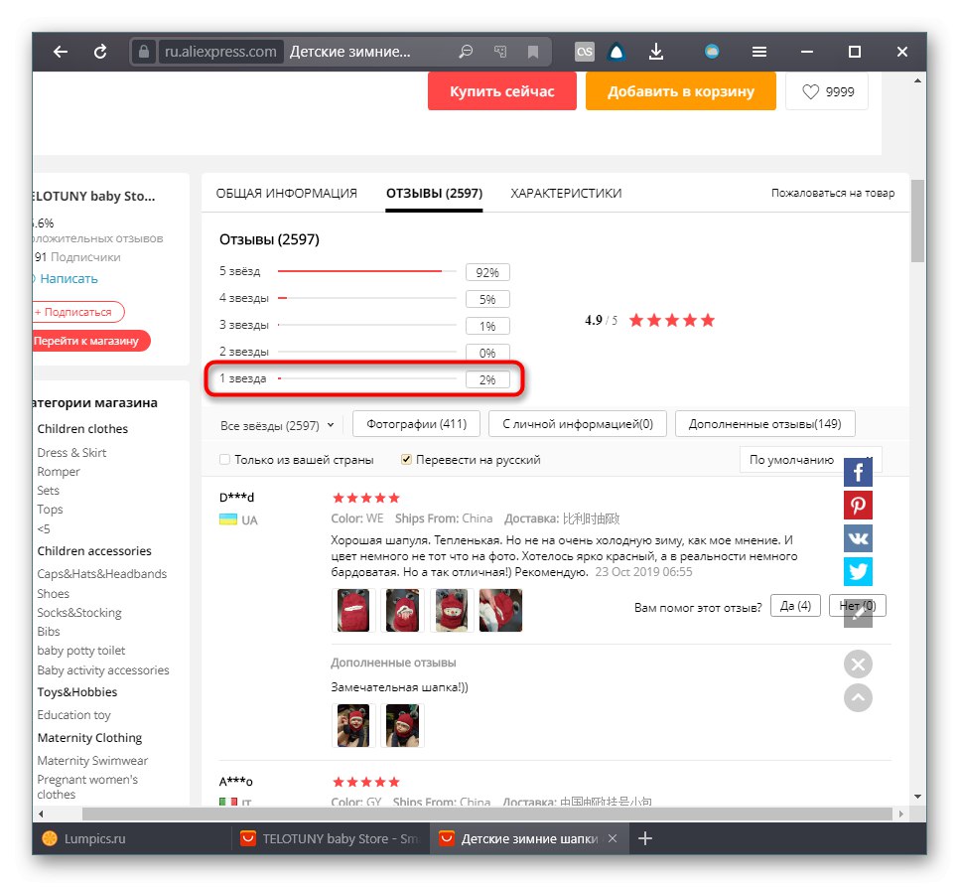Screen dimensions: 959x887
Task: Open baby potty toilet category
Action: pos(80,651)
